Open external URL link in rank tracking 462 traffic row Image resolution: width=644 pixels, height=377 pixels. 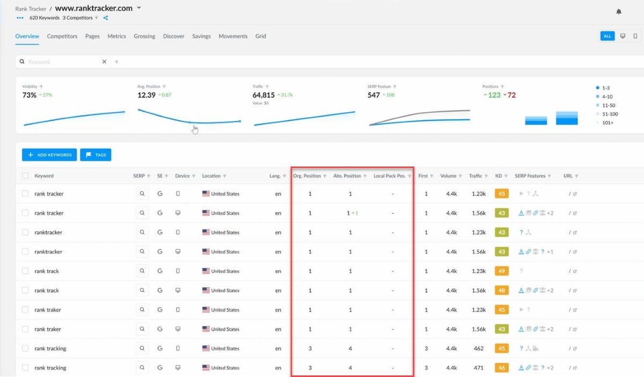(x=575, y=349)
